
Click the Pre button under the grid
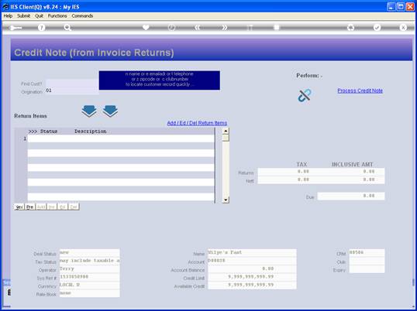(29, 207)
